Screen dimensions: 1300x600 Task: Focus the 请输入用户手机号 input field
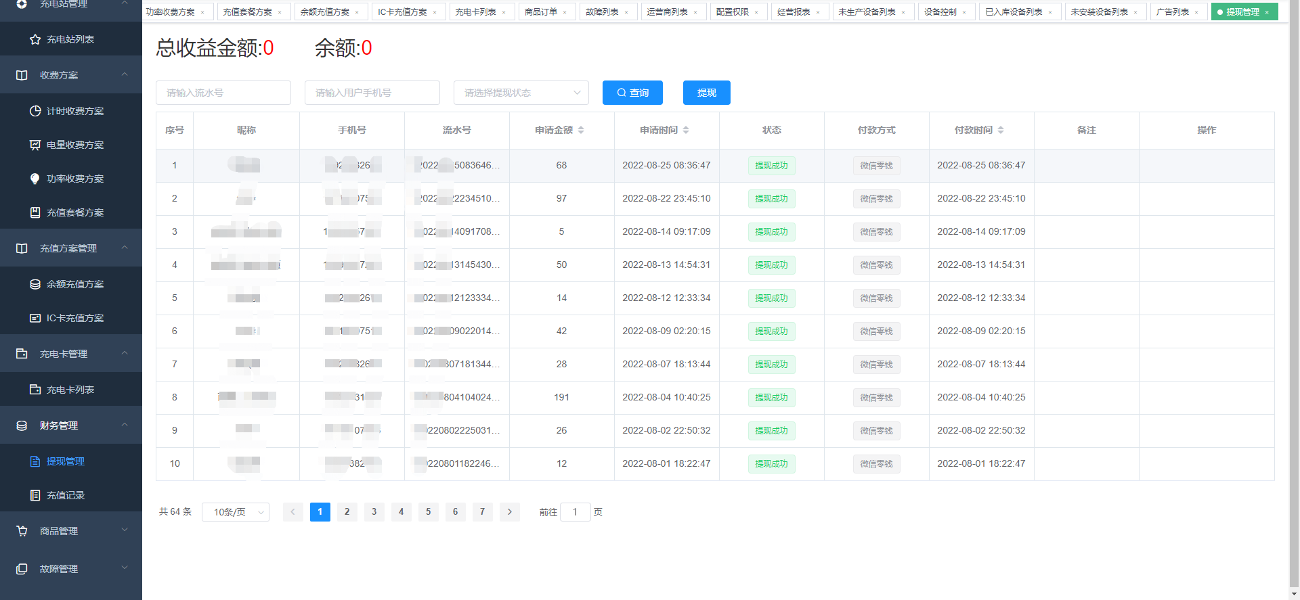pyautogui.click(x=372, y=93)
